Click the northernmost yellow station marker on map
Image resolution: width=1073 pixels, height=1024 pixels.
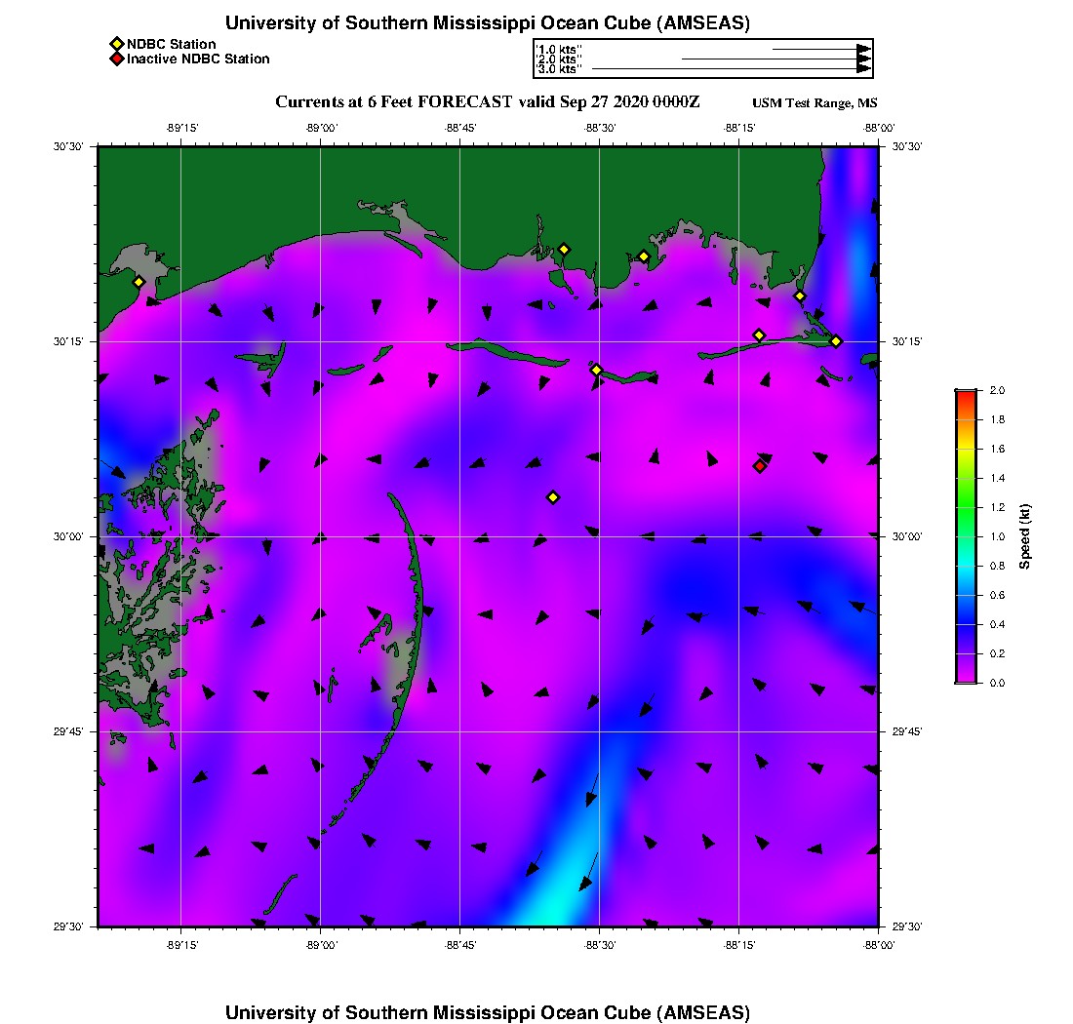point(564,249)
